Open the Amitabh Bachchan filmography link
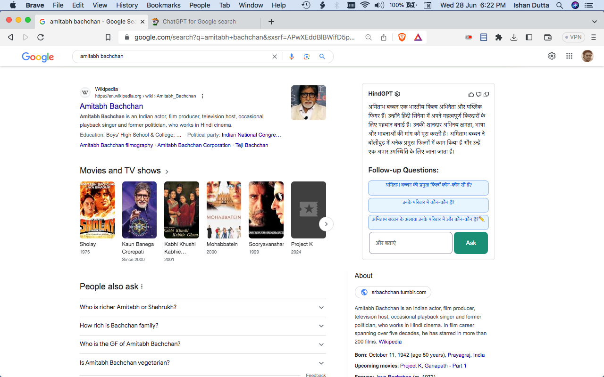This screenshot has height=377, width=604. coord(116,145)
